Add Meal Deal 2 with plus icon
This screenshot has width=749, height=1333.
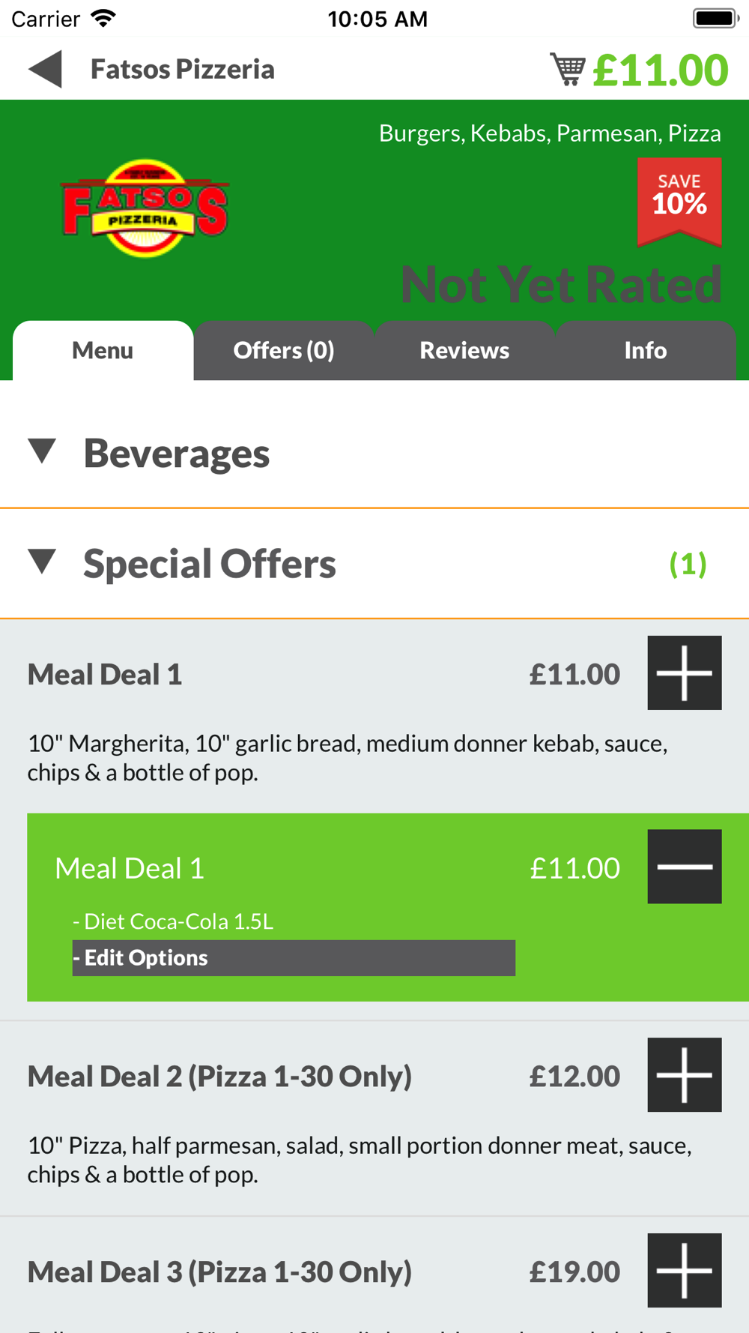pos(685,1074)
